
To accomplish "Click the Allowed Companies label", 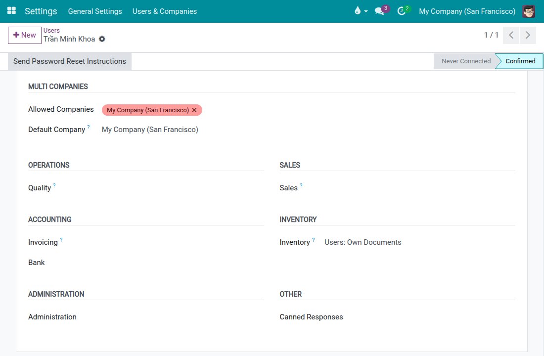I will pyautogui.click(x=61, y=109).
